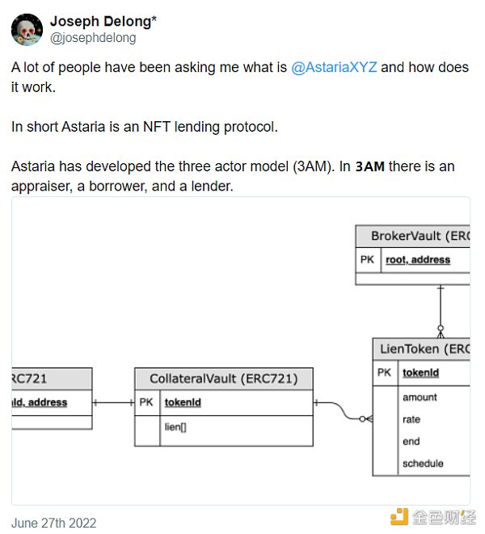Click Joseph Delong's skull profile avatar
The width and height of the screenshot is (485, 534).
[27, 29]
